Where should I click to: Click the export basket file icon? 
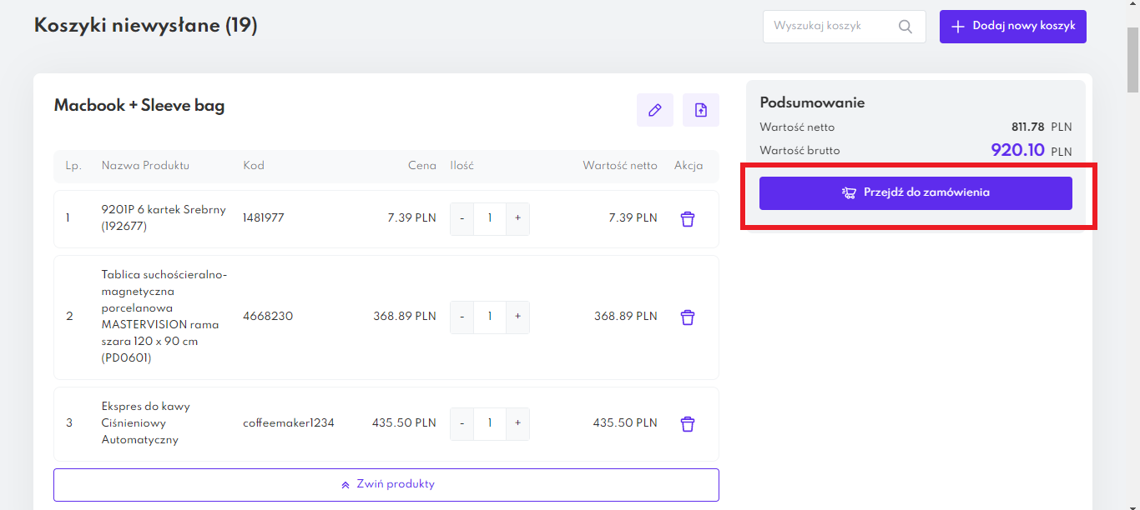(x=700, y=110)
